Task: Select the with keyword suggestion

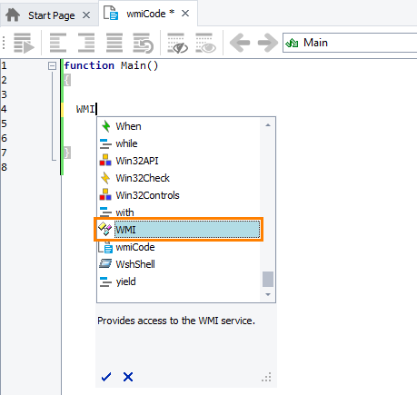Action: pos(179,212)
